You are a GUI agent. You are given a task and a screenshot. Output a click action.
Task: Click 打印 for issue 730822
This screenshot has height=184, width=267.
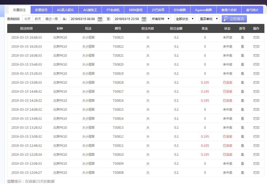tap(256, 47)
